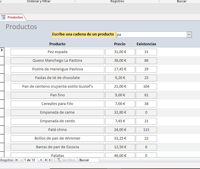200x169 pixels.
Task: Click the price field showing 38,00 €
Action: [120, 61]
